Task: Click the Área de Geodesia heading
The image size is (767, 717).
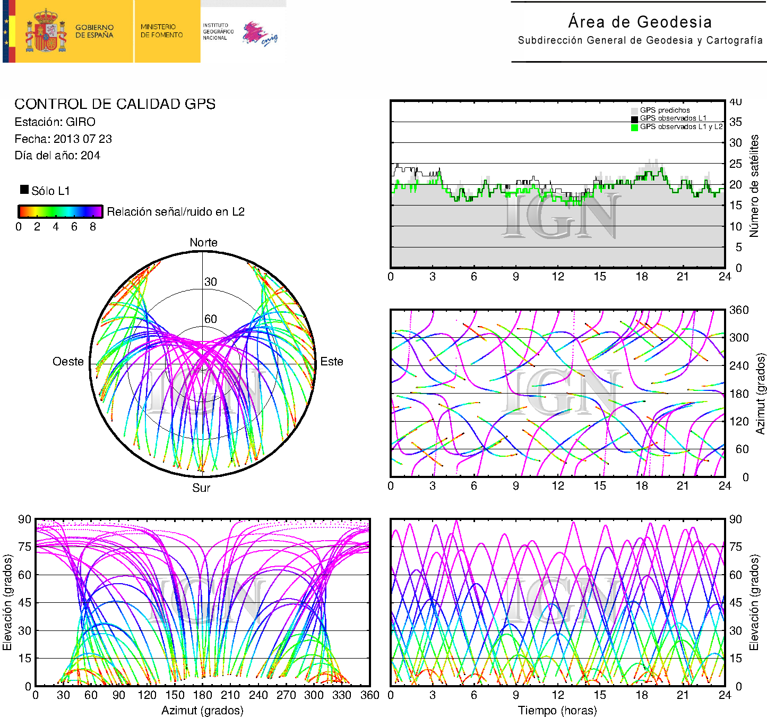Action: point(640,22)
